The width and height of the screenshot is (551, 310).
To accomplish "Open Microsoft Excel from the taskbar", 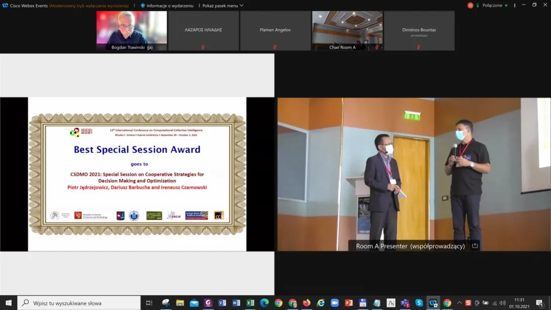I will pyautogui.click(x=250, y=303).
